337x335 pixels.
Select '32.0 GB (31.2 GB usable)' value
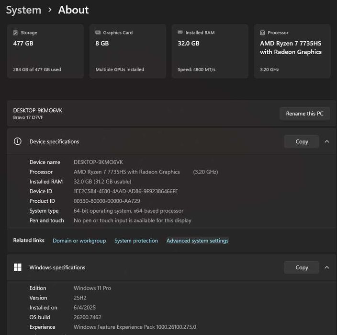point(102,182)
